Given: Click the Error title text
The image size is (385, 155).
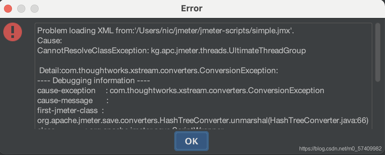Looking at the screenshot, I should (192, 8).
